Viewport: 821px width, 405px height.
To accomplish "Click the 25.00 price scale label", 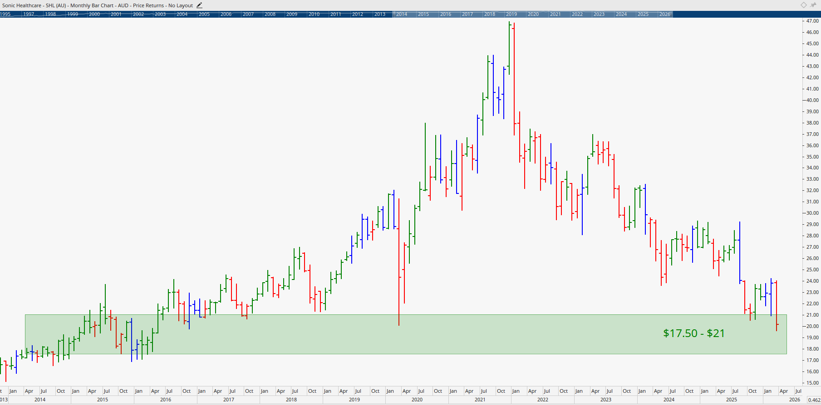I will (x=812, y=270).
